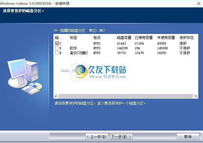Click used capacity 12475
Viewport: 203px width, 143px height.
[x=139, y=53]
